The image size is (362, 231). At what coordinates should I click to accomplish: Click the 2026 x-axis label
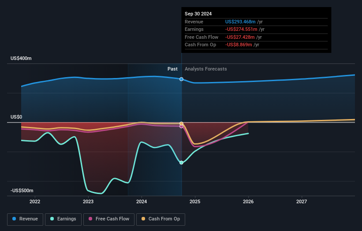[248, 202]
